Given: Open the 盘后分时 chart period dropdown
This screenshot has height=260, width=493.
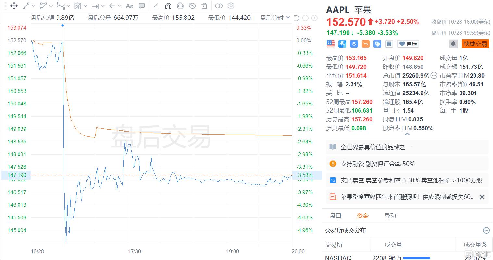Looking at the screenshot, I should pyautogui.click(x=275, y=18).
